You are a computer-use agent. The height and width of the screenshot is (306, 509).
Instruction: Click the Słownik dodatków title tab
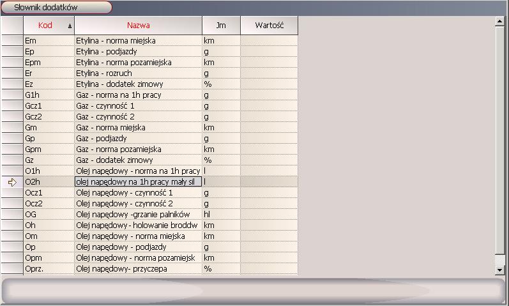pyautogui.click(x=56, y=8)
